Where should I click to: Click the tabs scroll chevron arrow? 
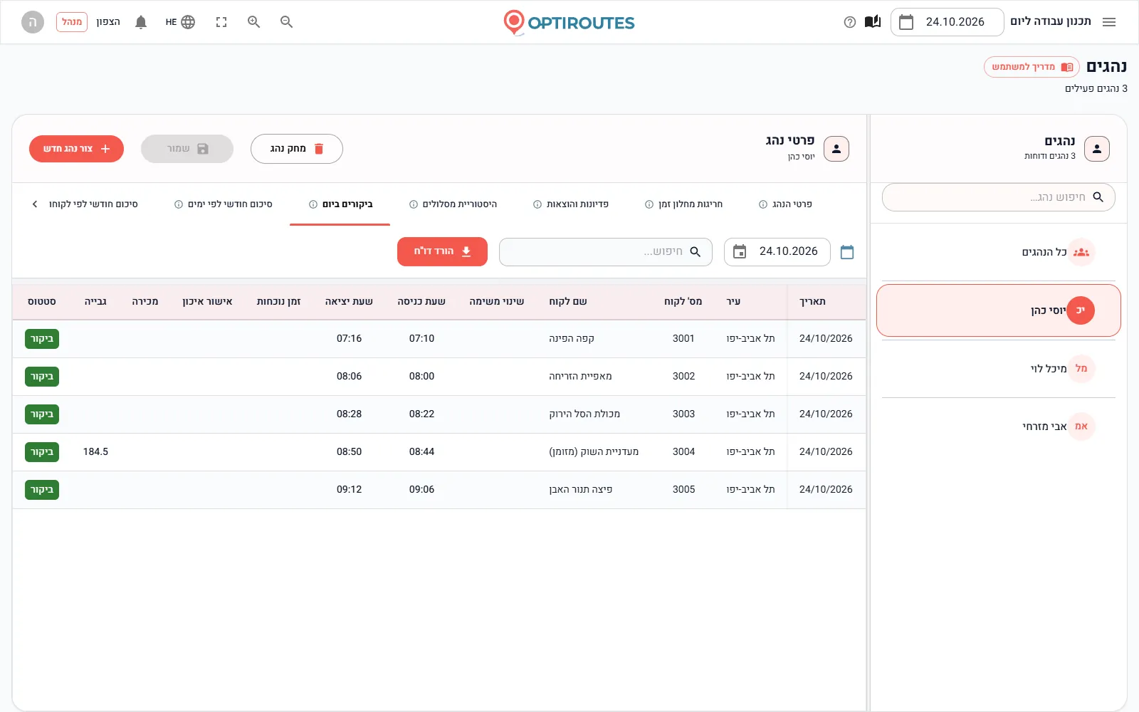[x=34, y=204]
